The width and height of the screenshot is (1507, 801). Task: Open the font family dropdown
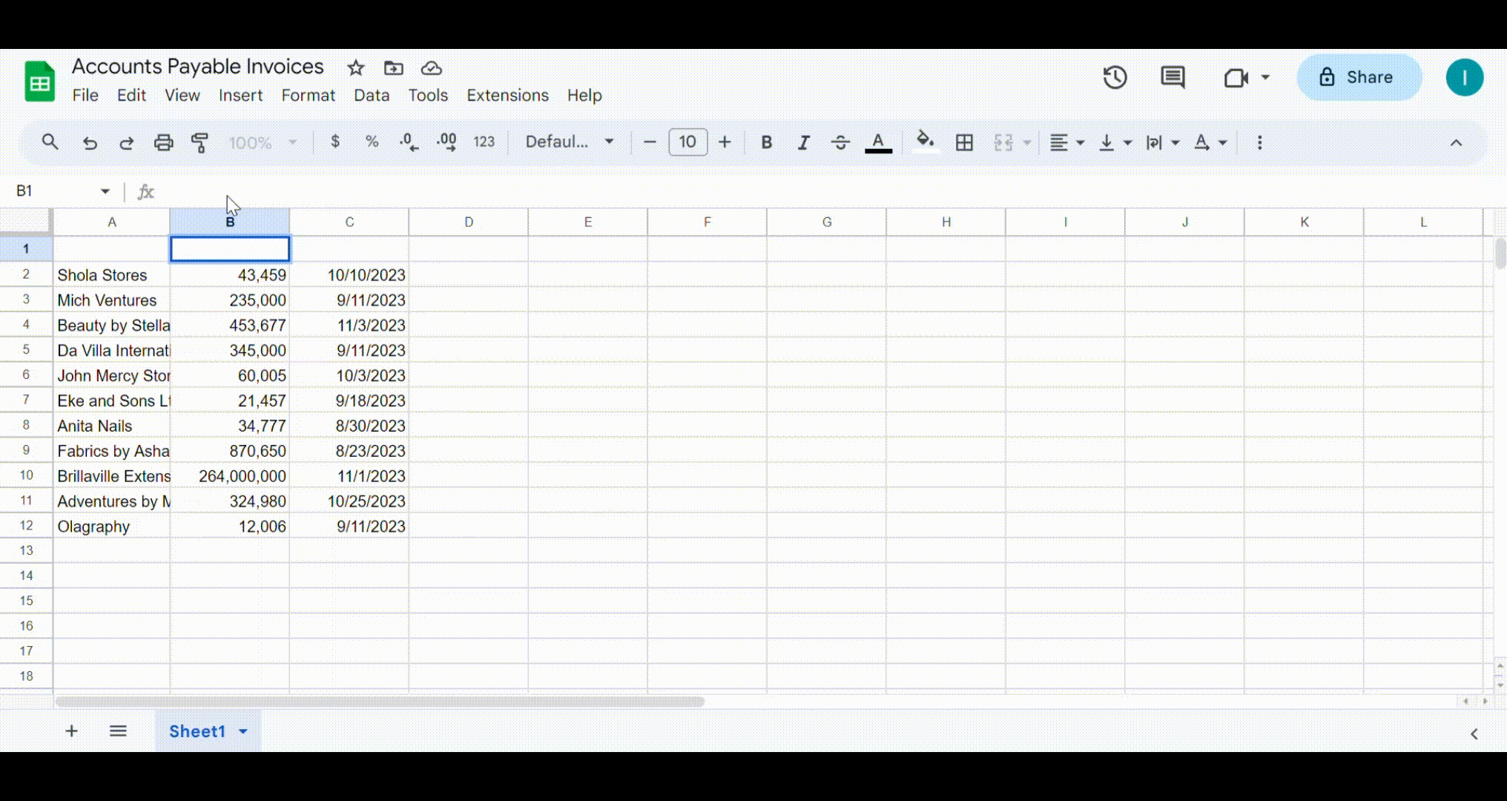click(x=569, y=142)
